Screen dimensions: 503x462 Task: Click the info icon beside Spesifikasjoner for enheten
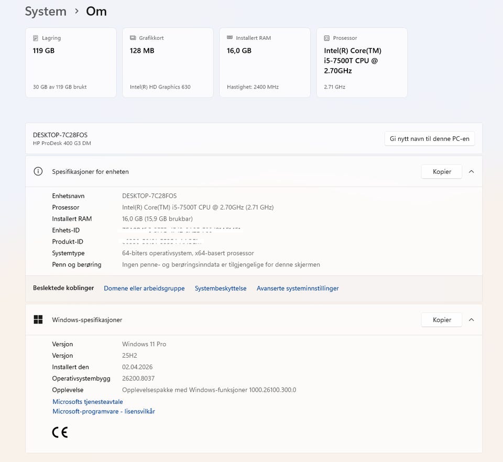38,171
